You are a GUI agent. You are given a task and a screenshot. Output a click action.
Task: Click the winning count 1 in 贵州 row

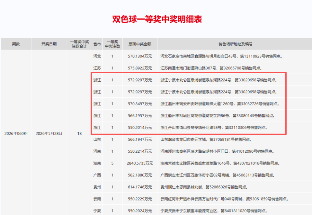pyautogui.click(x=112, y=187)
